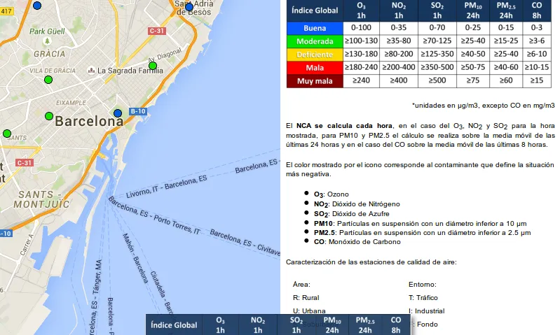Click the EIXAMPLE district label
The image size is (560, 335).
point(71,103)
